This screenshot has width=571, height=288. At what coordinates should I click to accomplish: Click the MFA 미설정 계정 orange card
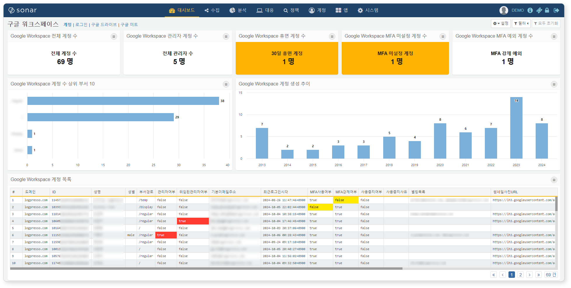click(x=395, y=58)
